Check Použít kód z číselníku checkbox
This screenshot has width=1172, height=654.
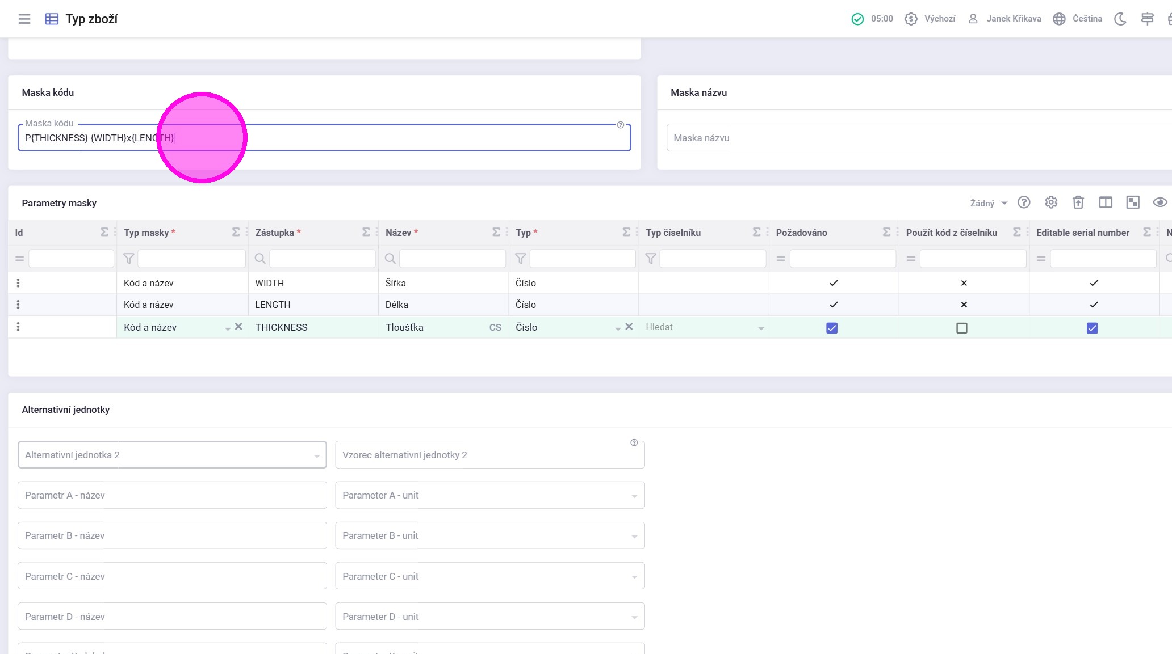(962, 328)
